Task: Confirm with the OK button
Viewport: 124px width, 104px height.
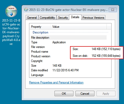Action: click(x=64, y=94)
